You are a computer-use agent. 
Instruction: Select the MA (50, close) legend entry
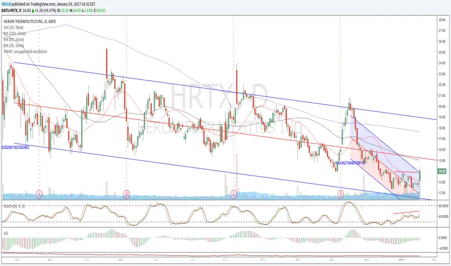click(x=14, y=40)
